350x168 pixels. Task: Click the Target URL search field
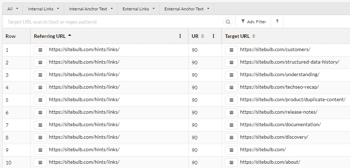click(113, 22)
